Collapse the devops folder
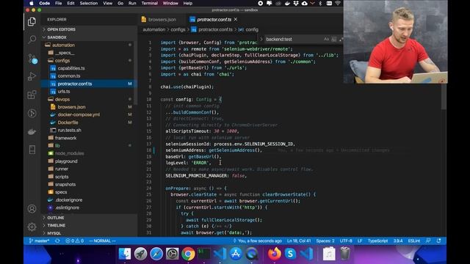Image resolution: width=470 pixels, height=264 pixels. 62,99
